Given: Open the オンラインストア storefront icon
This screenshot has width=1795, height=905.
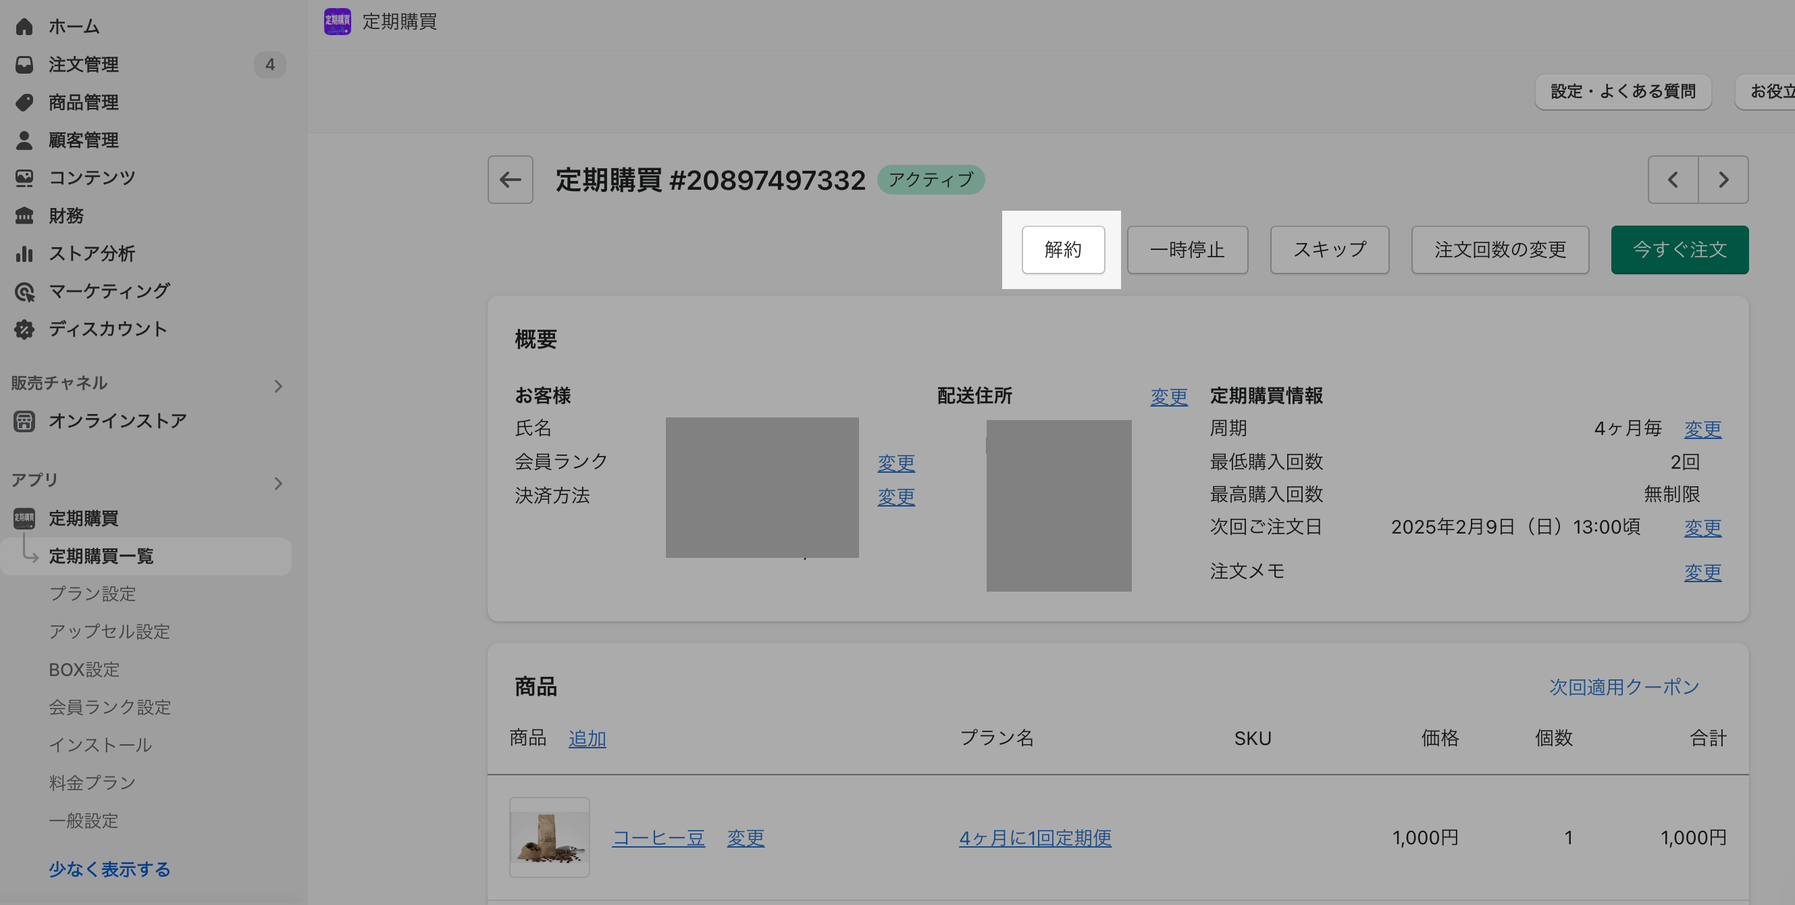Looking at the screenshot, I should click(24, 421).
